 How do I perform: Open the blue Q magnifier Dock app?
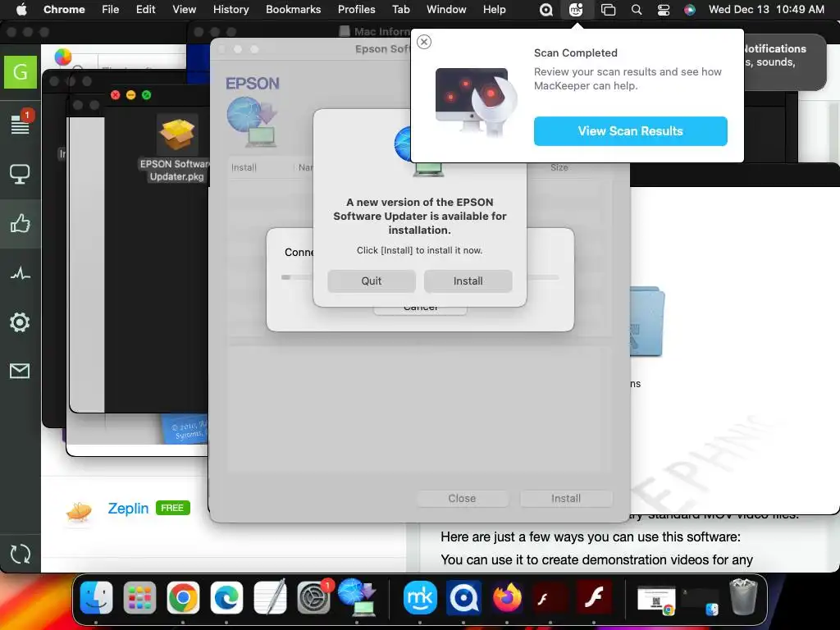click(463, 597)
